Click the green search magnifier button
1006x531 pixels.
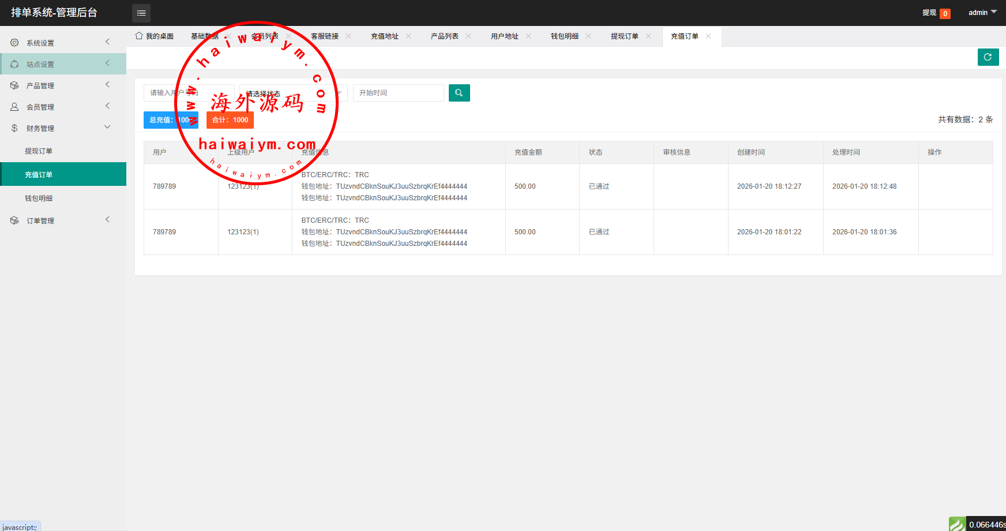[459, 93]
